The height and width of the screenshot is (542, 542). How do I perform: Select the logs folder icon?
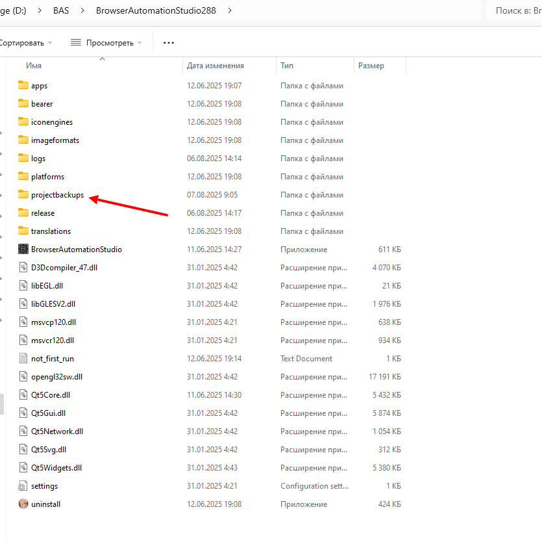tap(23, 159)
